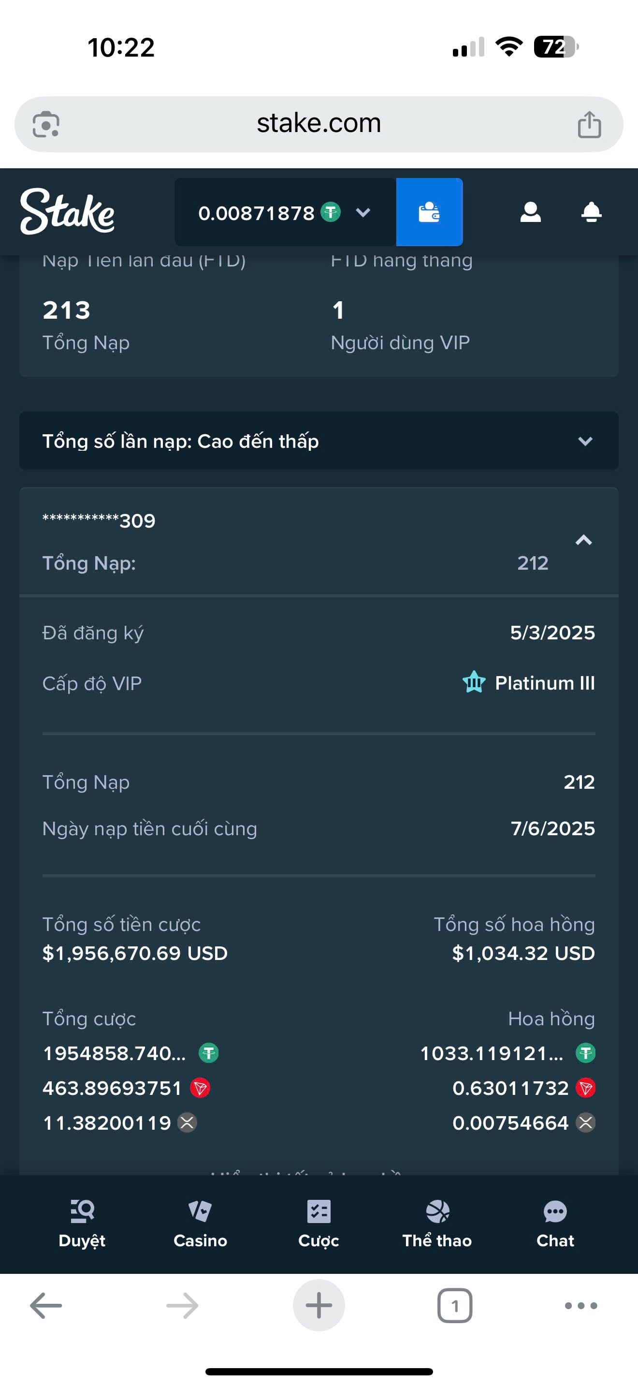Open the notifications bell
This screenshot has height=1387, width=638.
591,212
